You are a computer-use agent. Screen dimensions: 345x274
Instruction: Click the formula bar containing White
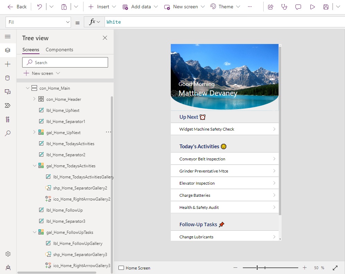coord(225,22)
